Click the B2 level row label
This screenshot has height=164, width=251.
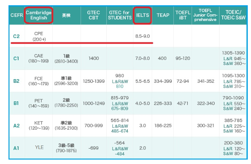(16, 81)
